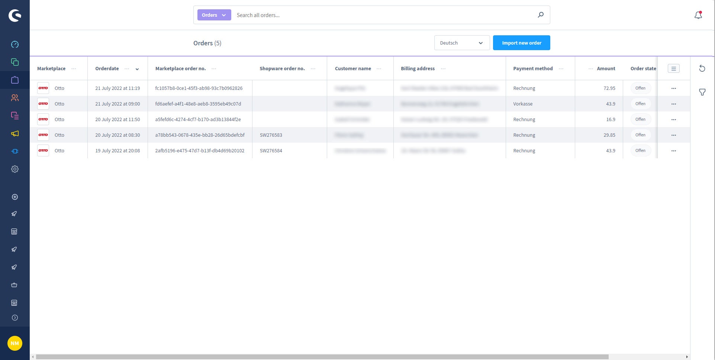715x360 pixels.
Task: Open Amount column options dots
Action: pos(591,69)
